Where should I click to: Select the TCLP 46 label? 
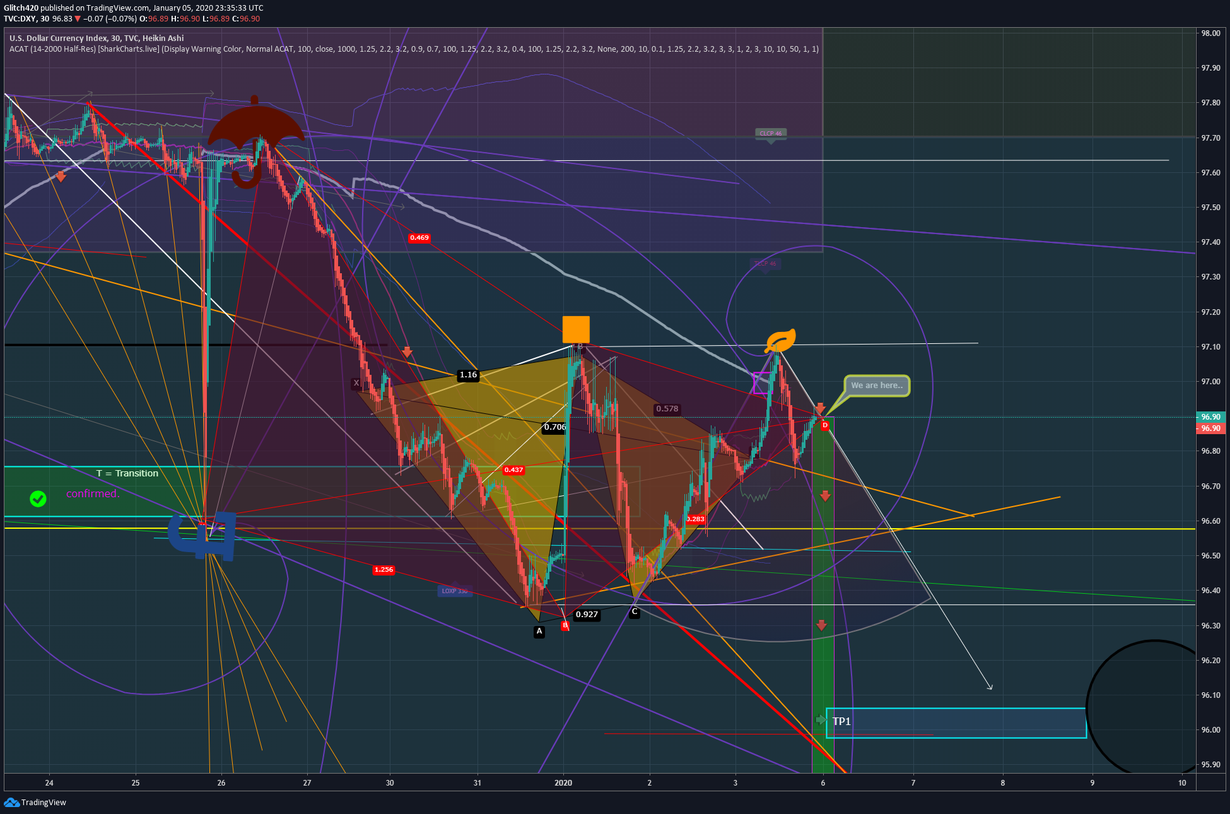[x=766, y=264]
